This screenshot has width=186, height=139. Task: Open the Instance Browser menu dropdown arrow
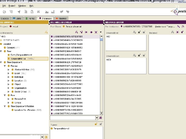101,32
